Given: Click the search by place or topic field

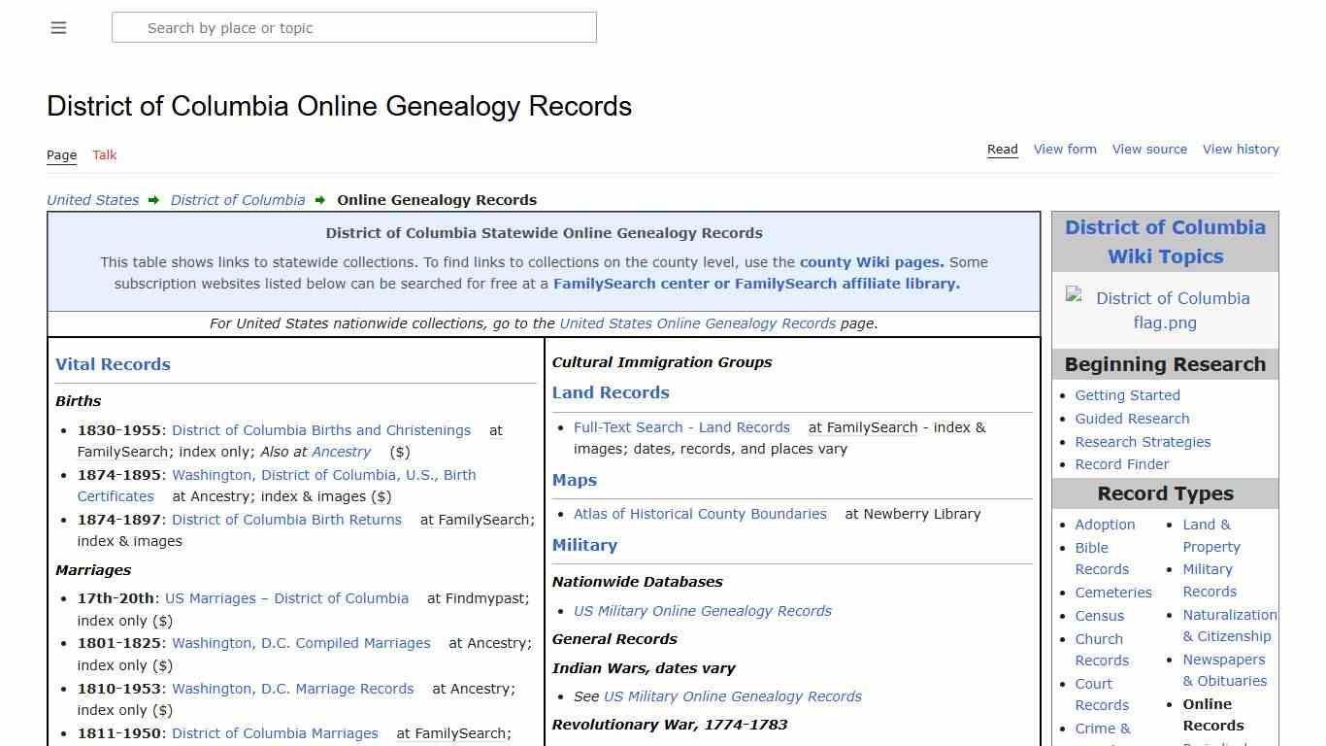Looking at the screenshot, I should pyautogui.click(x=353, y=27).
